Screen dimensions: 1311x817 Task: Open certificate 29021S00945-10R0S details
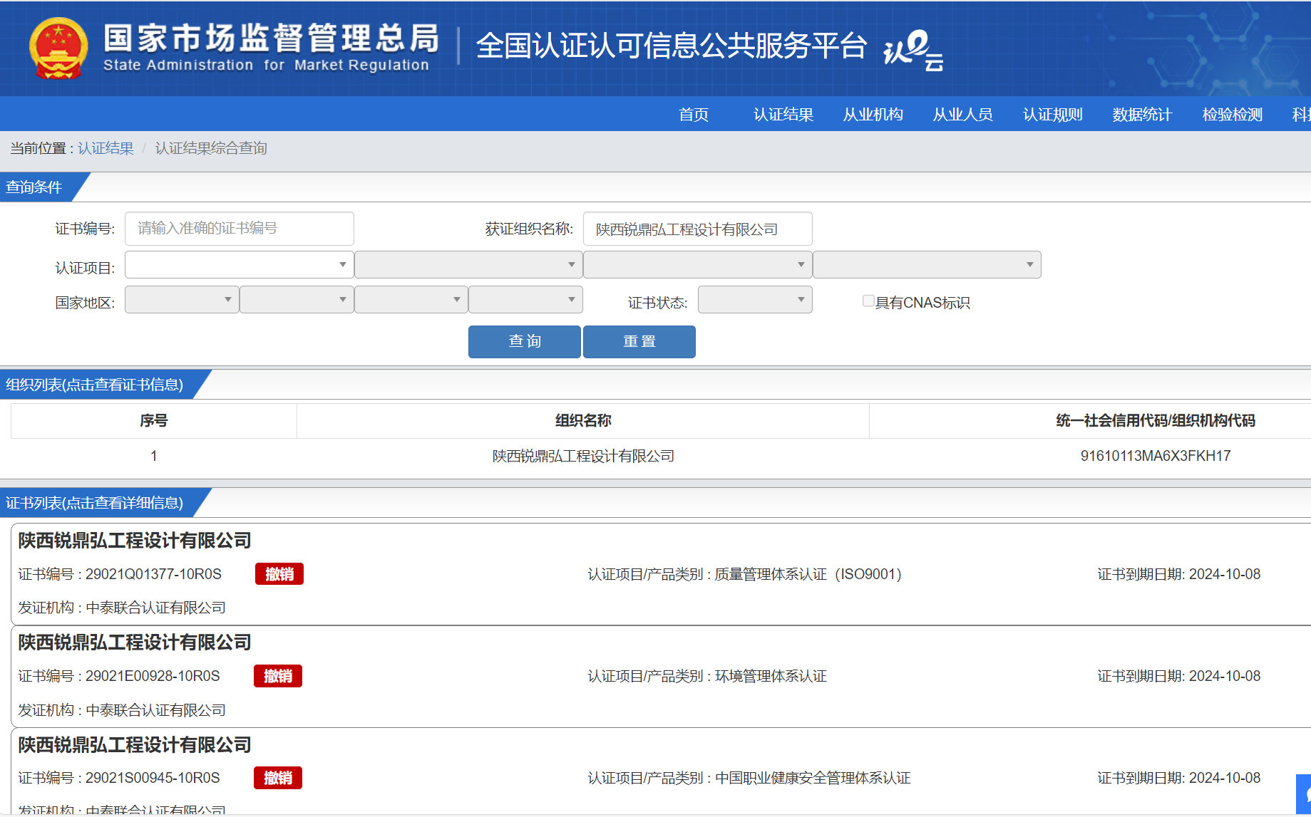click(x=153, y=778)
